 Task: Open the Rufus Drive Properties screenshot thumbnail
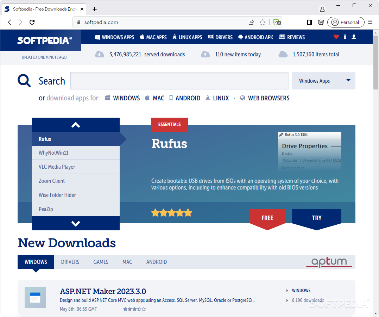(310, 151)
